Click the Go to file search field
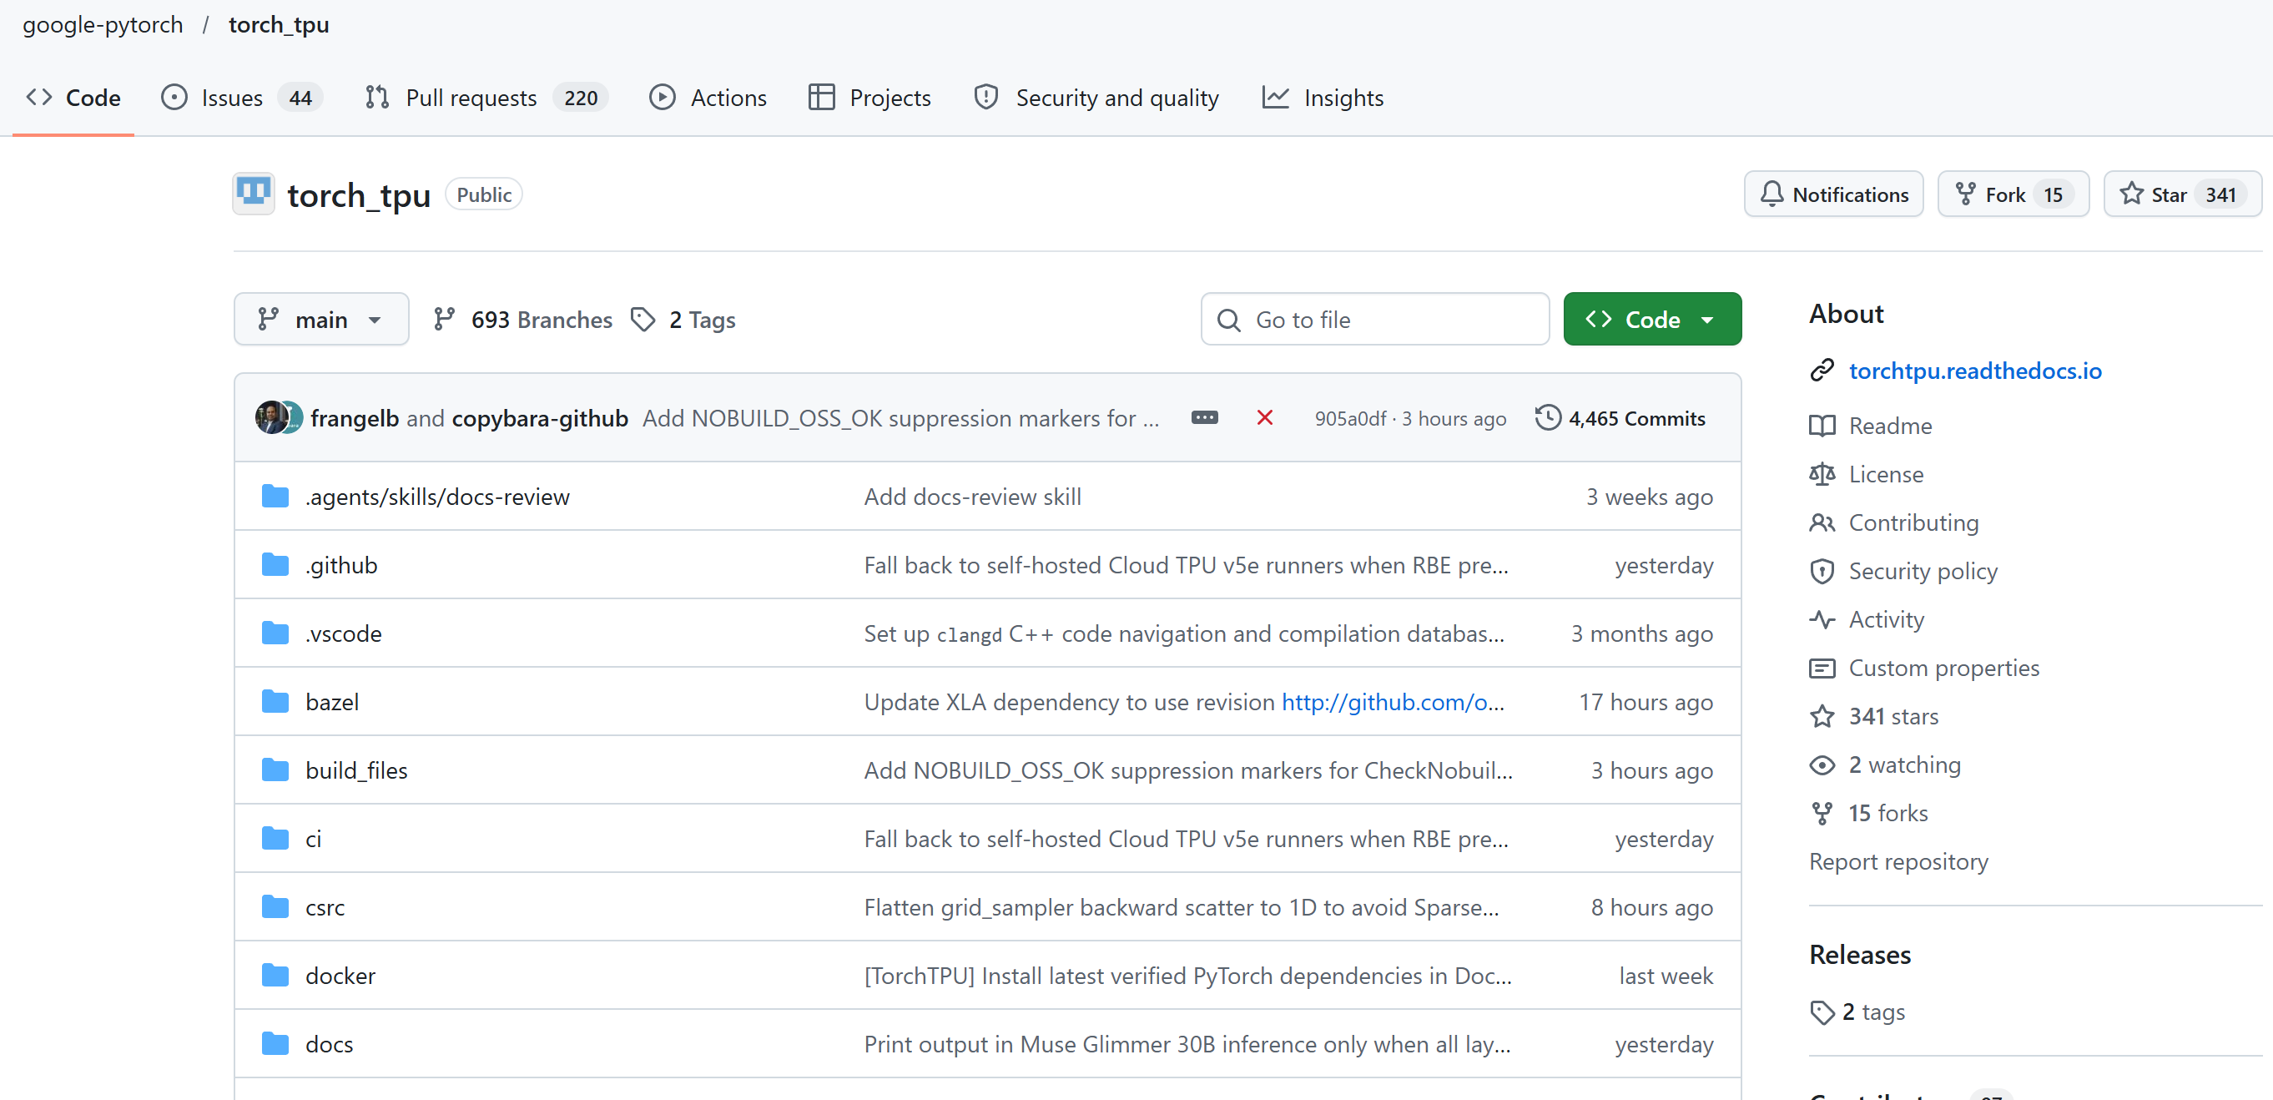The height and width of the screenshot is (1100, 2273). tap(1375, 320)
